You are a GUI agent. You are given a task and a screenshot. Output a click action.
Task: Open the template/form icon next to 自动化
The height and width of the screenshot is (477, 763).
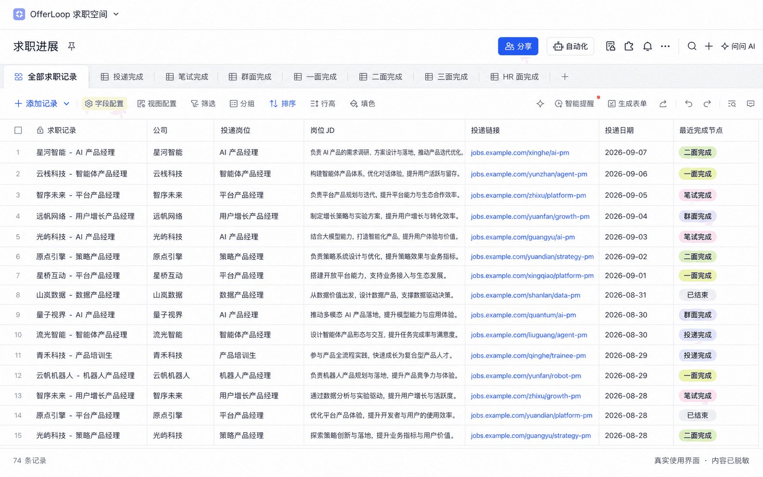(x=610, y=46)
